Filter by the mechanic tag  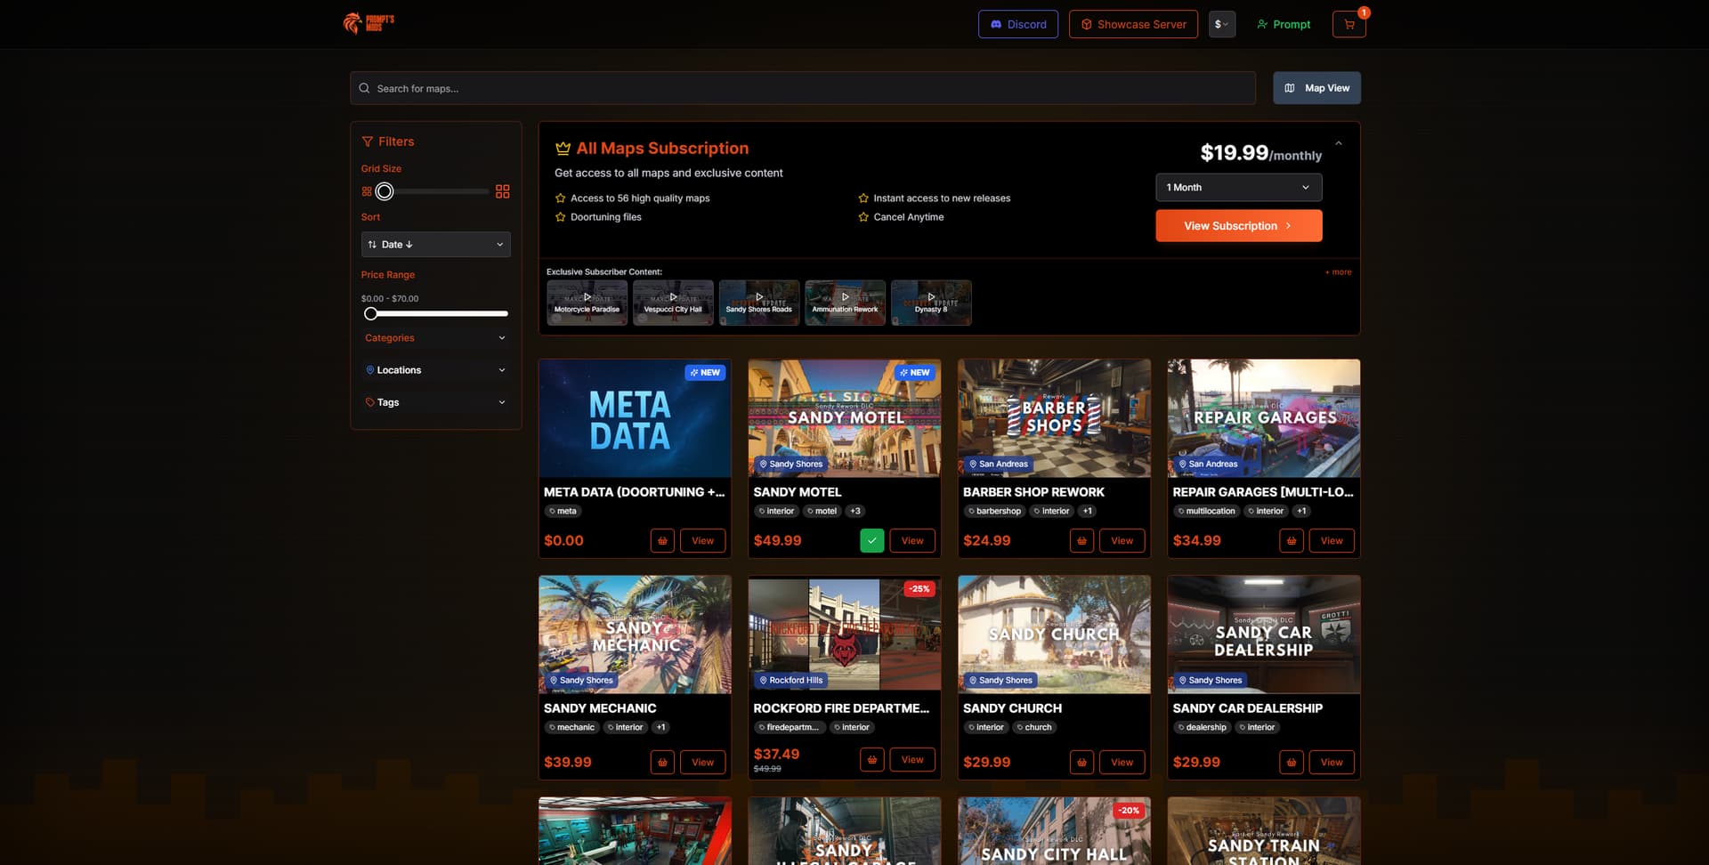pos(571,727)
